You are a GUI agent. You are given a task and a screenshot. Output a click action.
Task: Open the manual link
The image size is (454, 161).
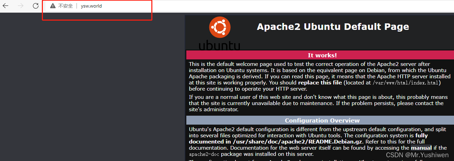421,148
